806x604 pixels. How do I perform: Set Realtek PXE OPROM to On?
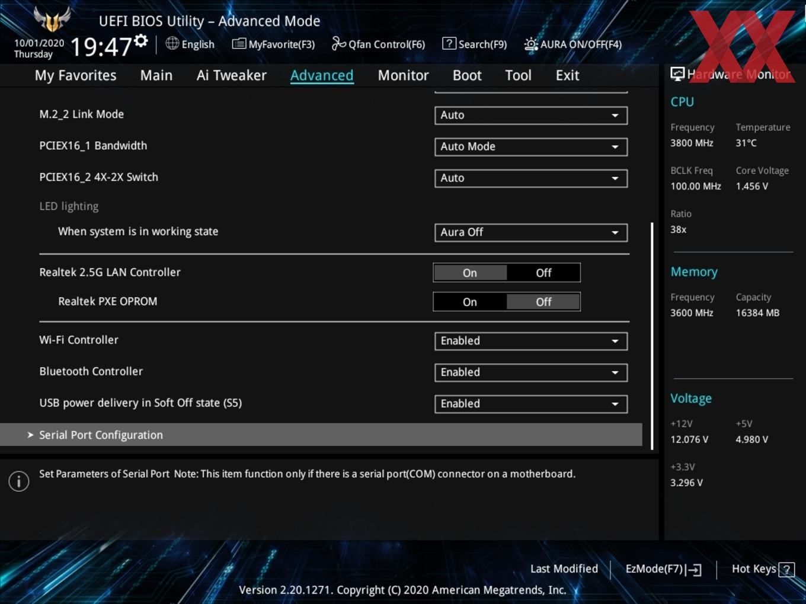pos(470,302)
